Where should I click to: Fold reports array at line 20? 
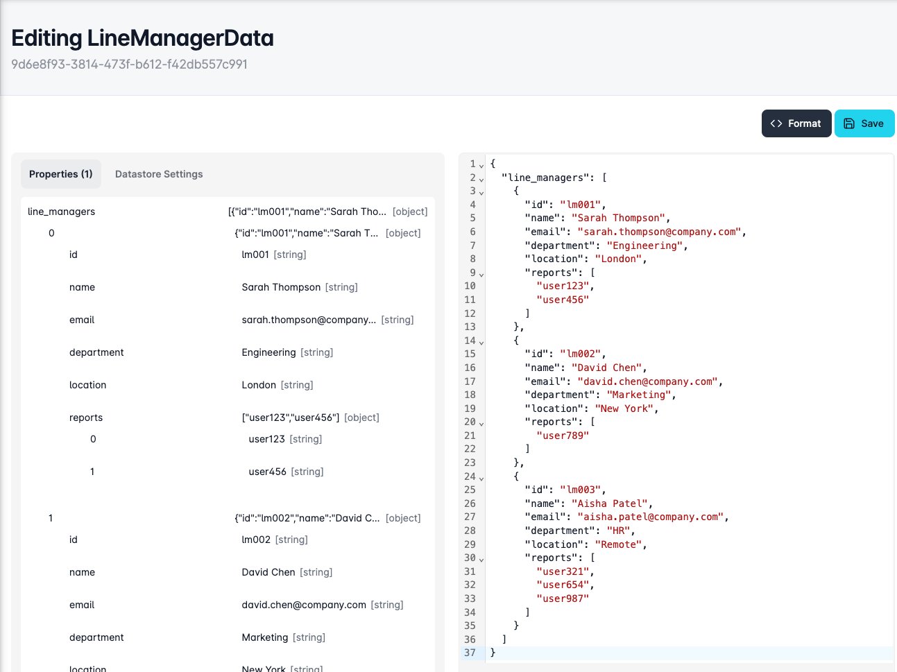tap(481, 423)
